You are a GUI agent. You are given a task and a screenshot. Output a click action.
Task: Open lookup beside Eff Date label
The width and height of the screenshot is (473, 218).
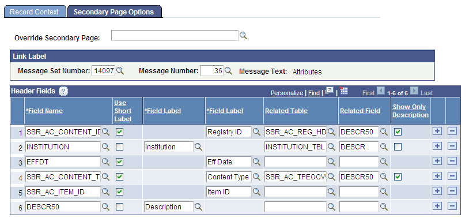coord(256,162)
